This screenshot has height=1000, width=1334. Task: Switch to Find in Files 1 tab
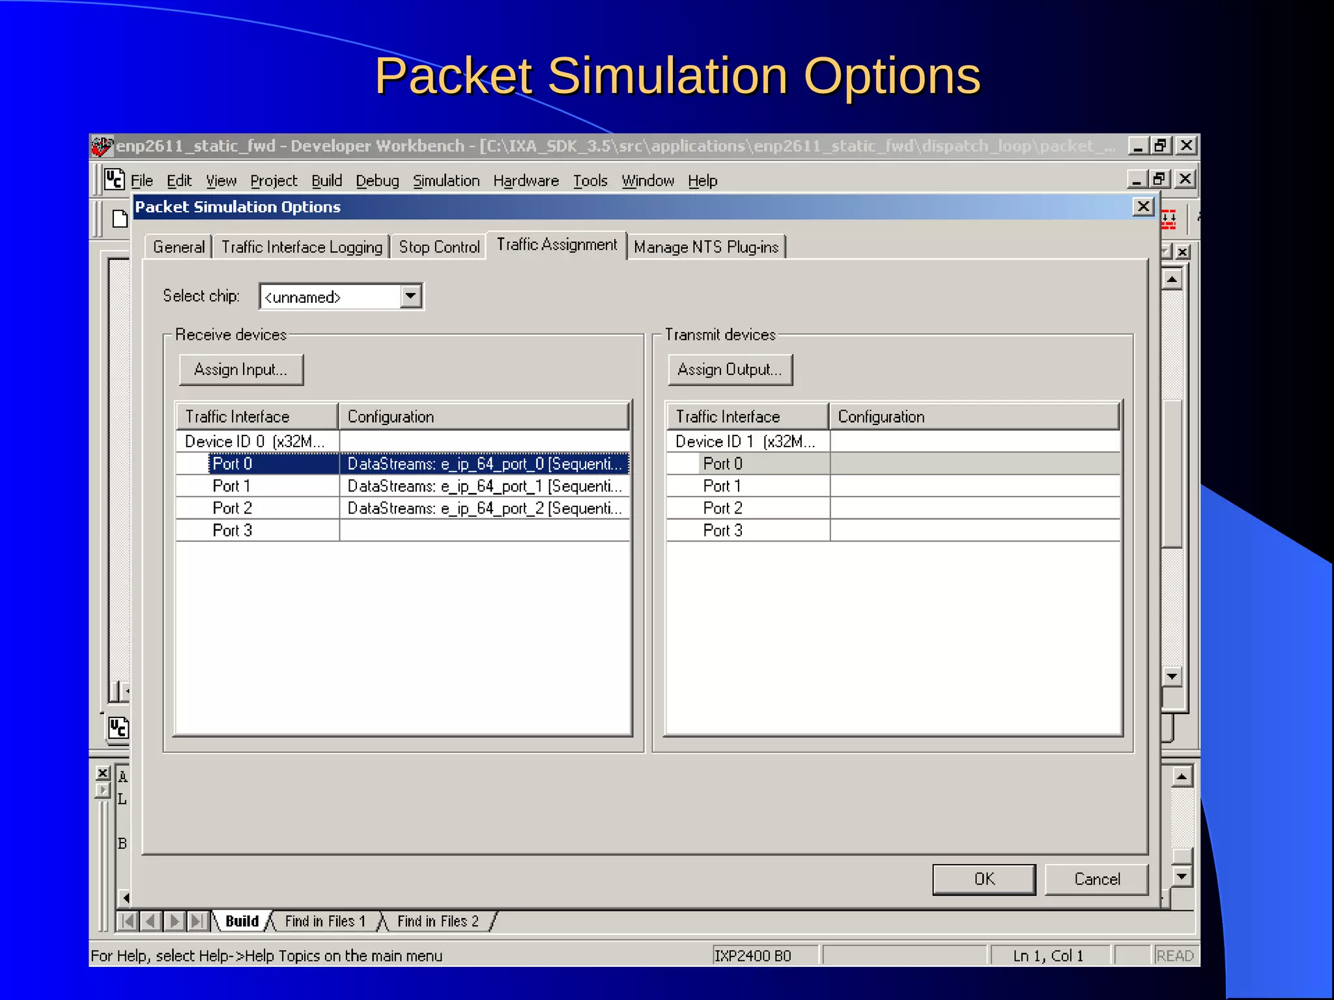point(325,921)
